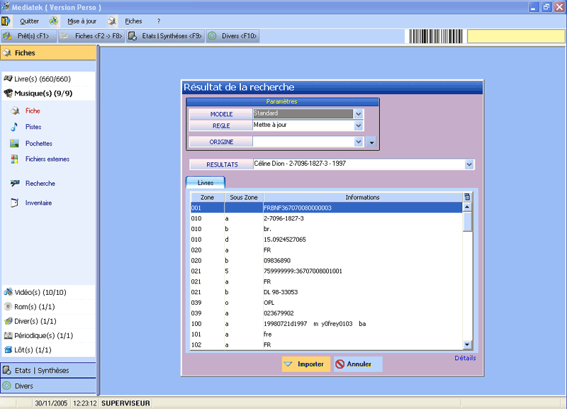
Task: Open the Fiches <F2 -> F8> toolbar section
Action: [91, 36]
